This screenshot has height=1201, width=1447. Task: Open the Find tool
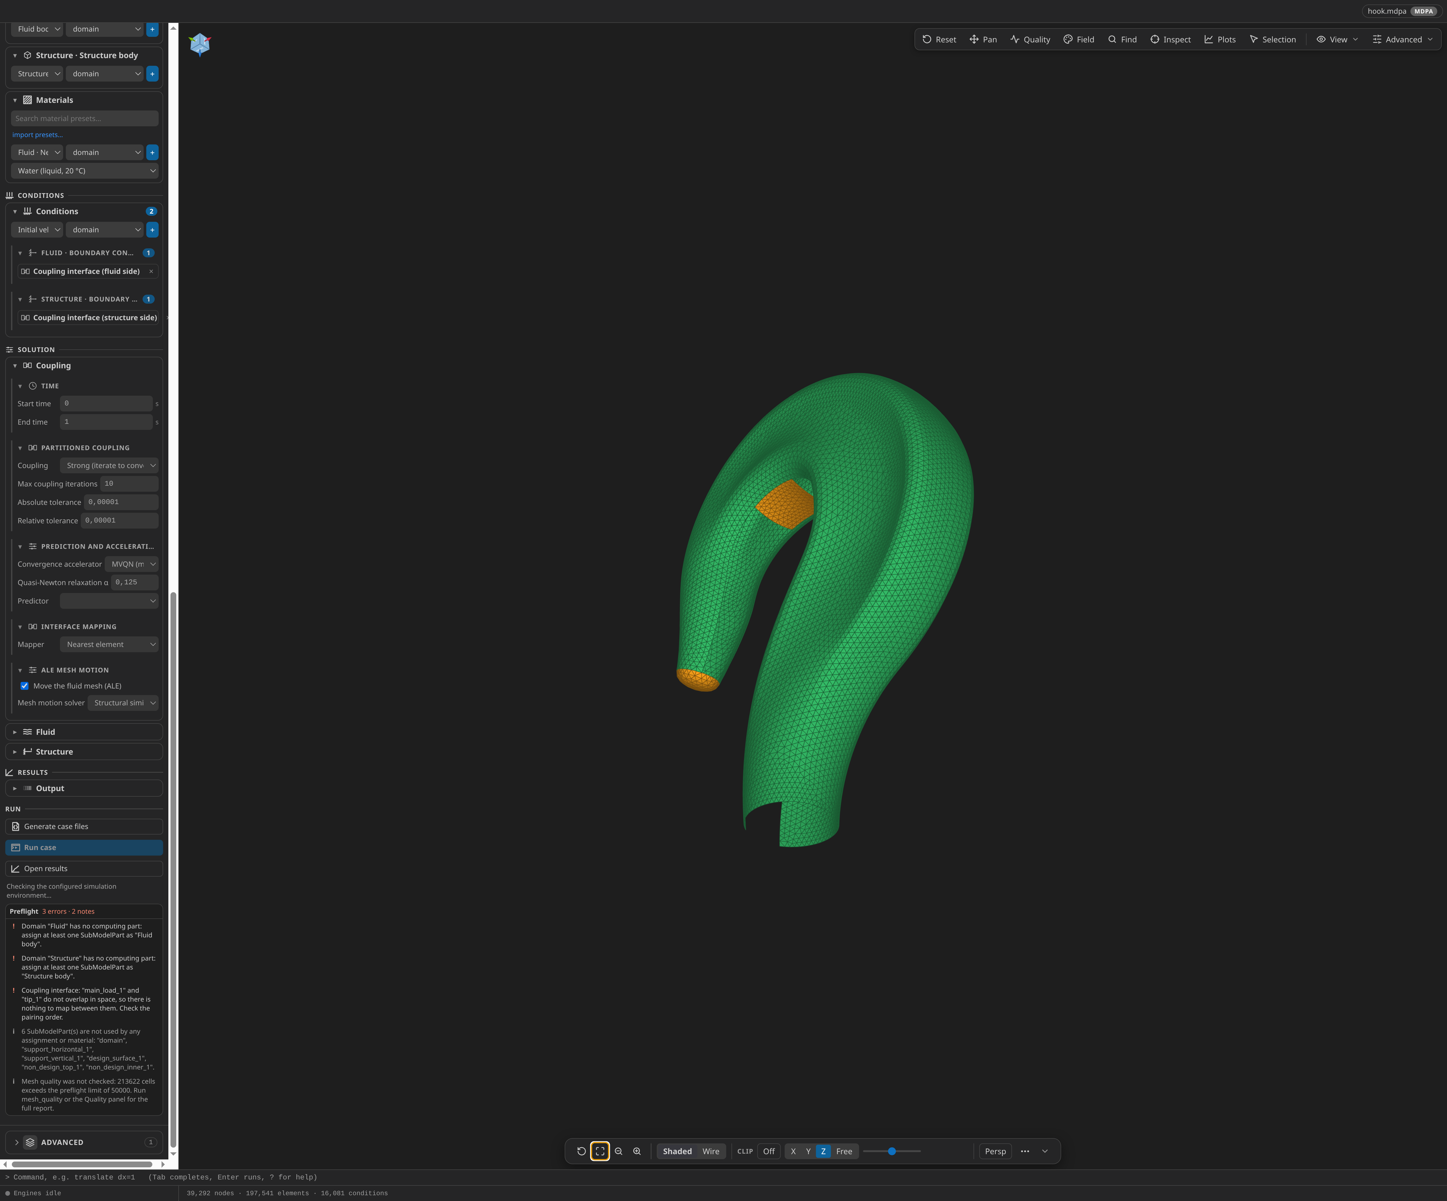[1122, 39]
